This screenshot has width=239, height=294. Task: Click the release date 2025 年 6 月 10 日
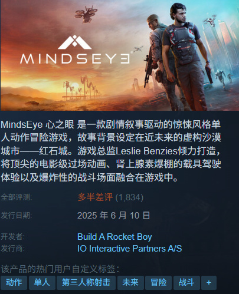(x=114, y=216)
